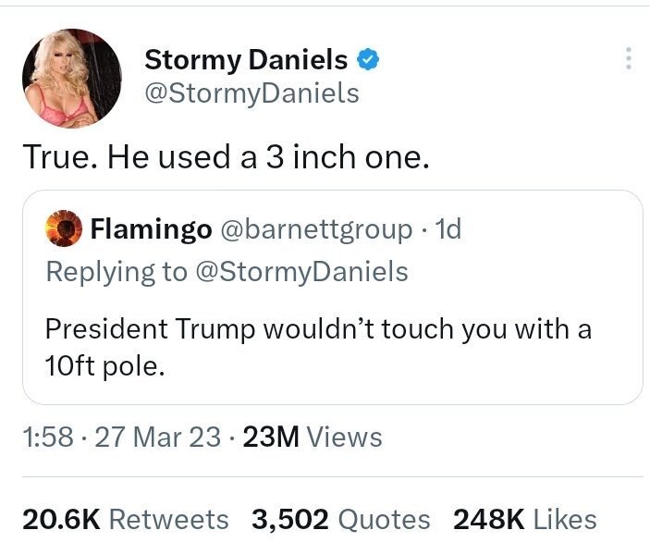Open the 3,502 Quotes list
Image resolution: width=650 pixels, height=555 pixels.
(340, 519)
